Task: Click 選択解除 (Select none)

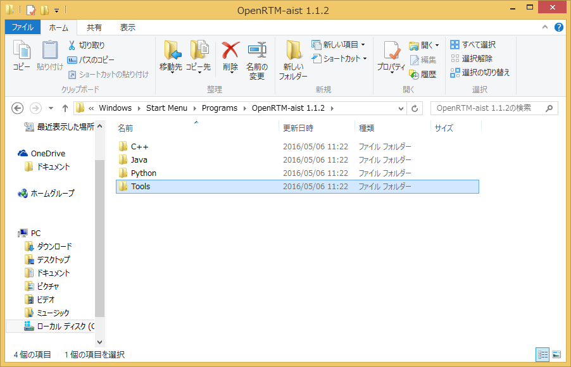Action: click(x=472, y=59)
